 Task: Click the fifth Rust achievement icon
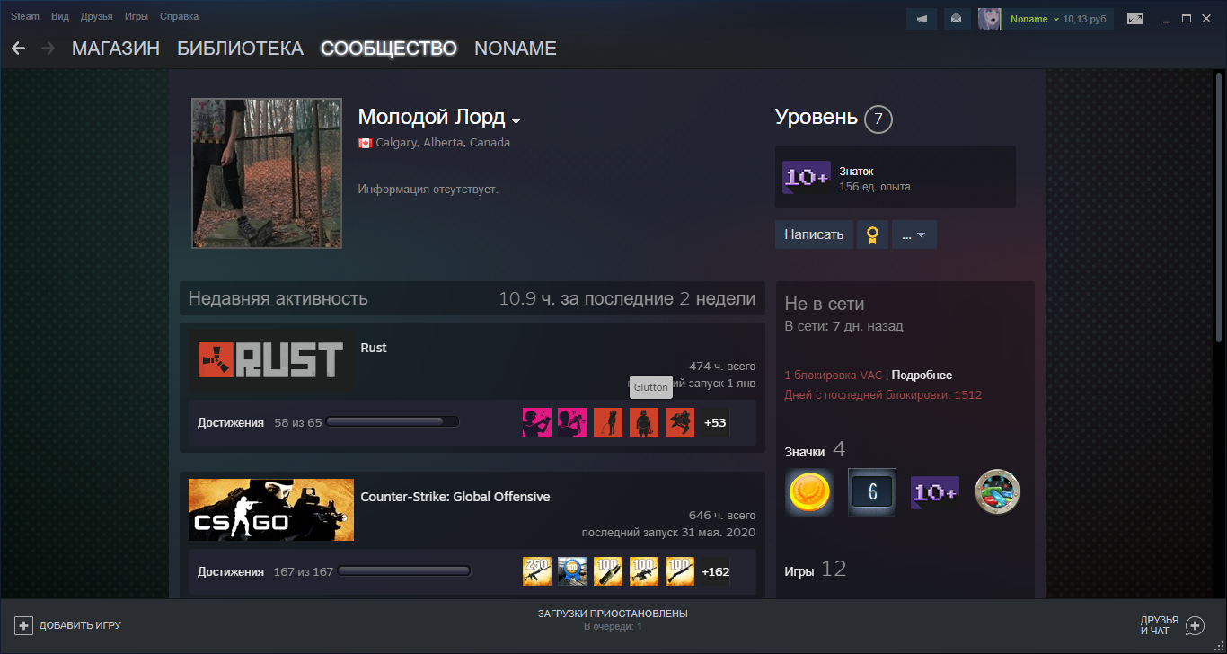coord(680,422)
